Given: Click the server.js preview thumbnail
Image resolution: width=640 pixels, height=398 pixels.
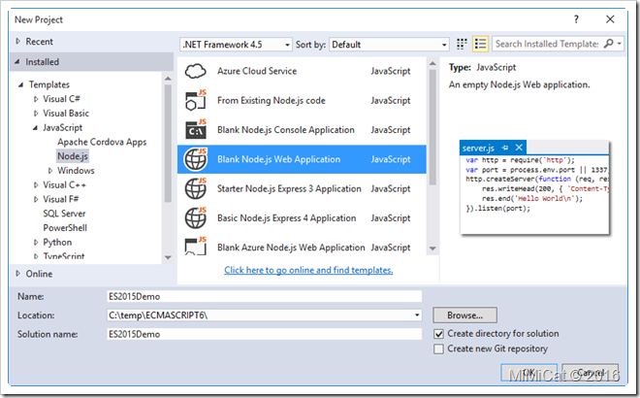Looking at the screenshot, I should point(534,188).
